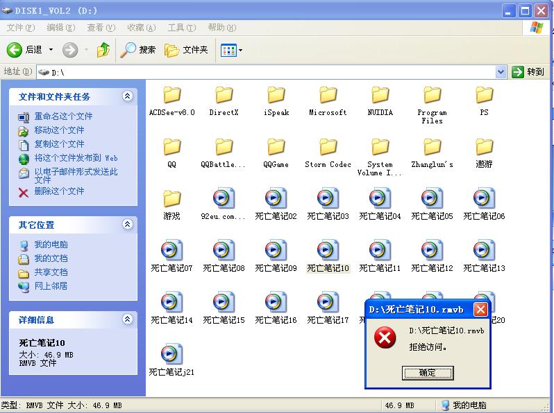Click 复制这个文件 link
This screenshot has height=413, width=554.
pos(59,144)
